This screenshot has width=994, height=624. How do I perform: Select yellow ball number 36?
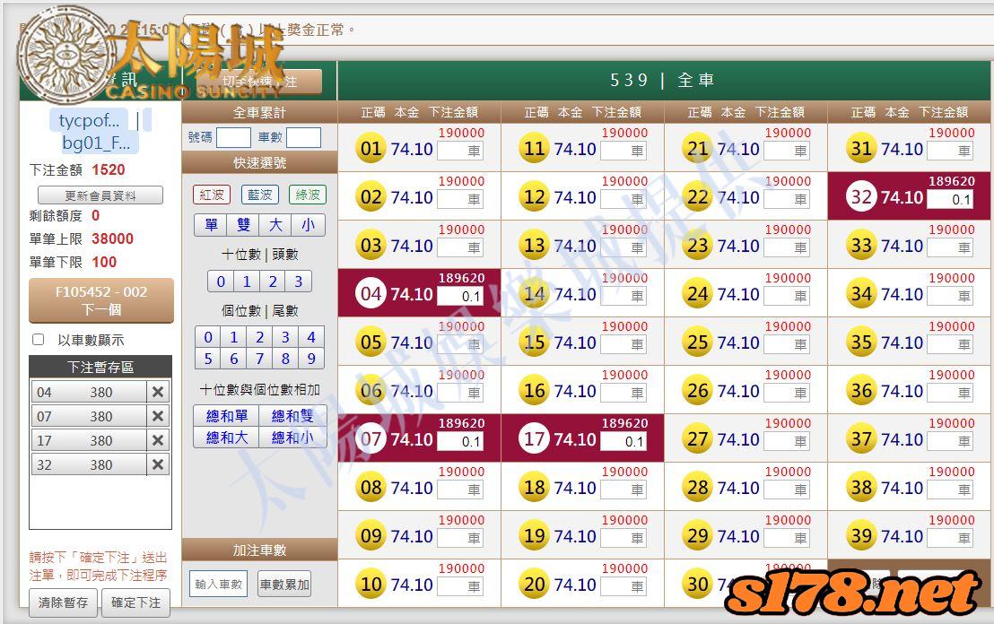(861, 390)
